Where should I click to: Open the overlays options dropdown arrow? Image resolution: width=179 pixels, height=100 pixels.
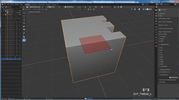(141, 9)
